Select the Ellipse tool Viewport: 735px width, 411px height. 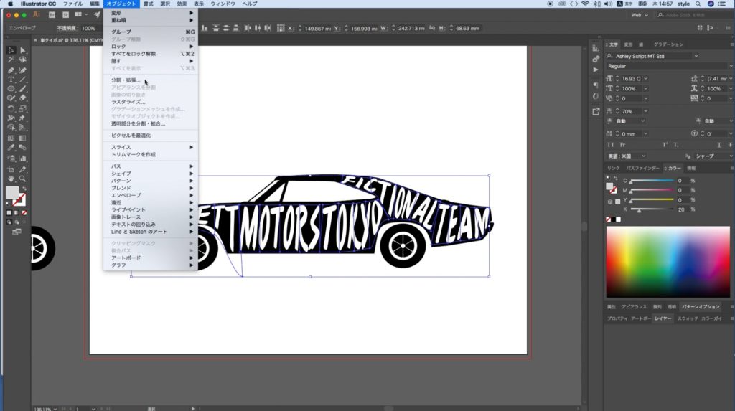11,89
